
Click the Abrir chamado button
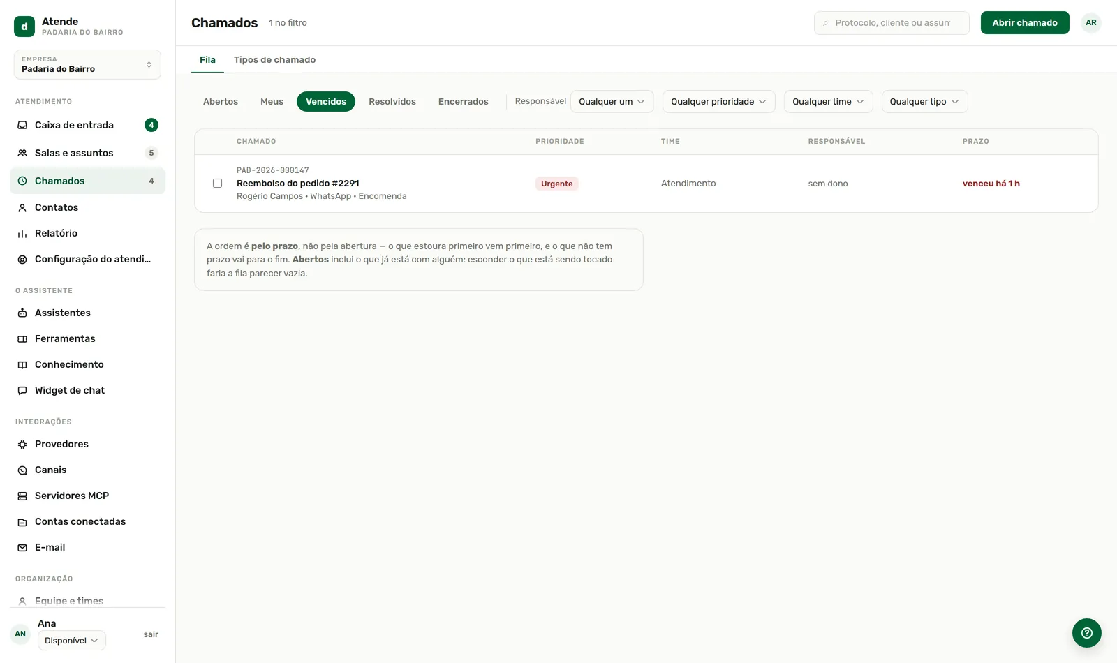click(1025, 22)
